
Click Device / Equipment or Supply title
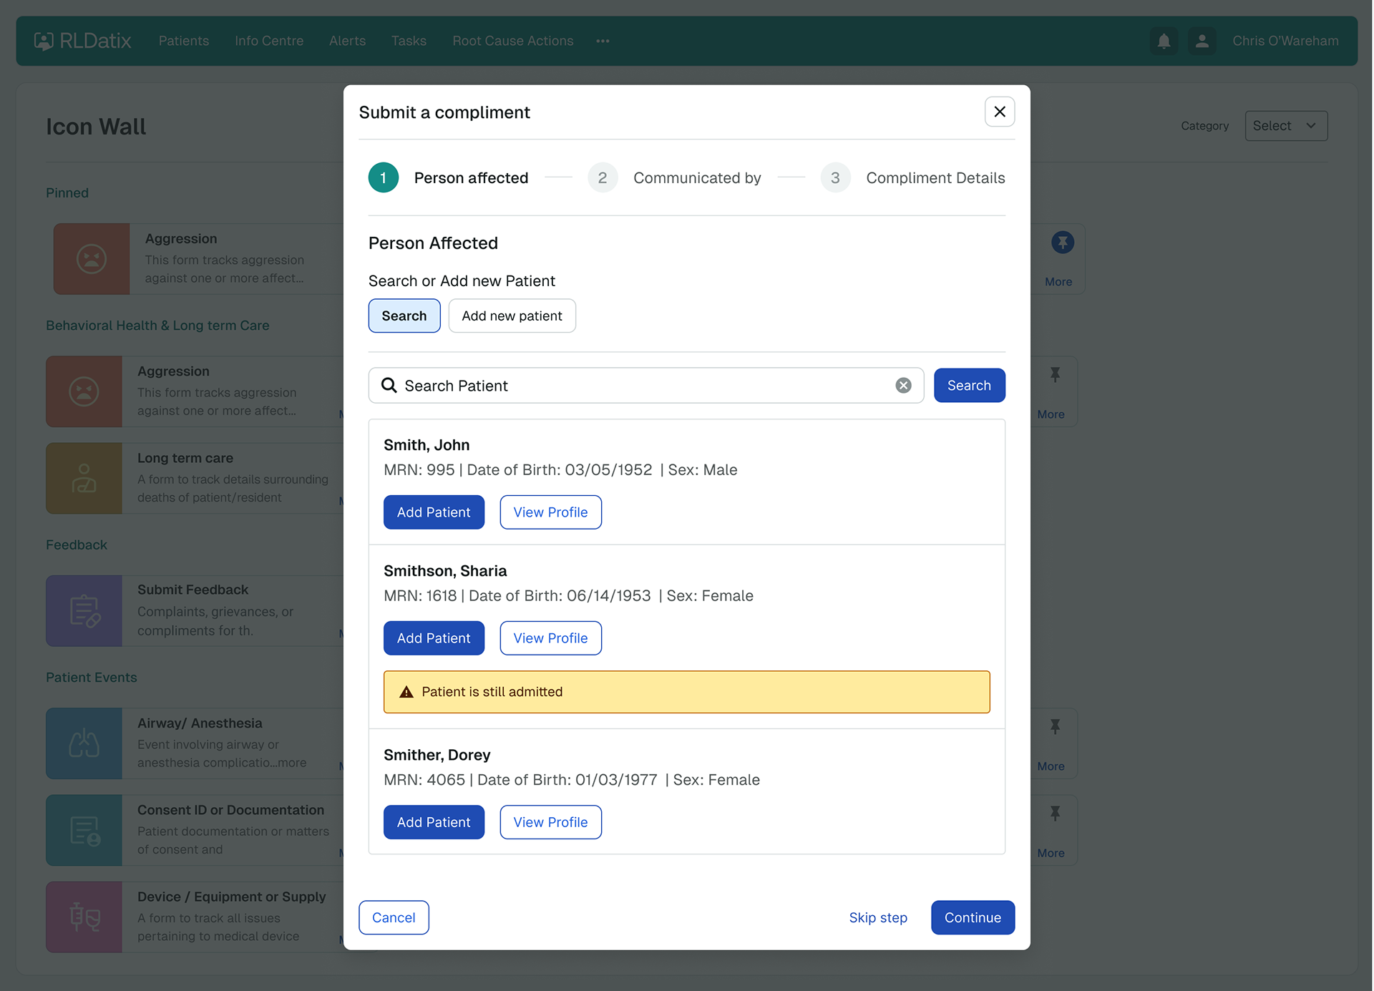tap(231, 897)
